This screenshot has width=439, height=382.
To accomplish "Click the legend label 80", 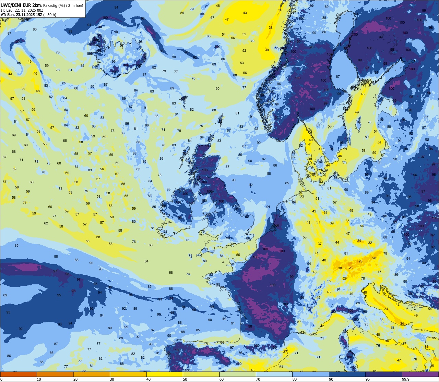I will pos(295,379).
